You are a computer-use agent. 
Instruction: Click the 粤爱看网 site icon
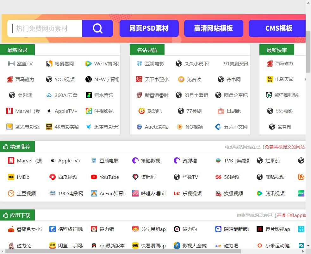pos(49,63)
